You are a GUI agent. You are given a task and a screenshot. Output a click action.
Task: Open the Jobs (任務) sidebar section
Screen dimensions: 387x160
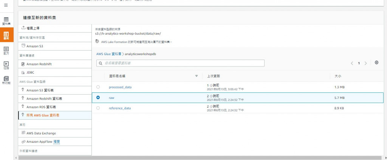click(6, 66)
